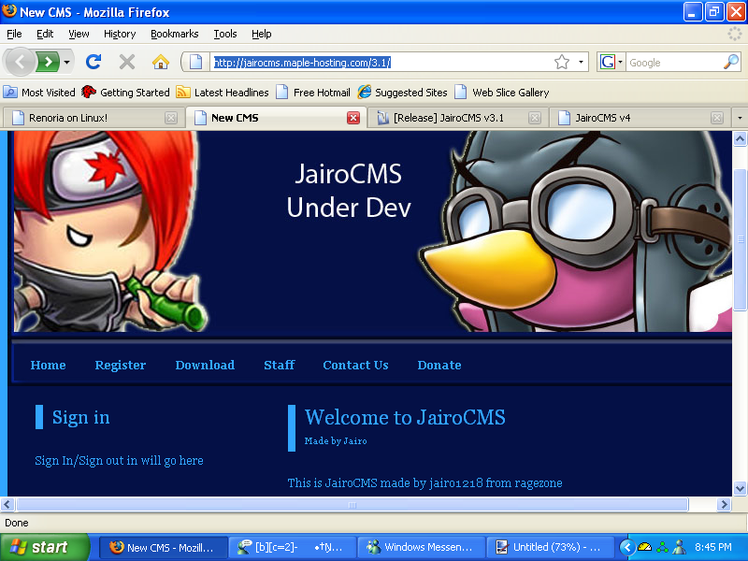This screenshot has height=561, width=748.
Task: Open the Bookmarks menu
Action: [x=174, y=34]
